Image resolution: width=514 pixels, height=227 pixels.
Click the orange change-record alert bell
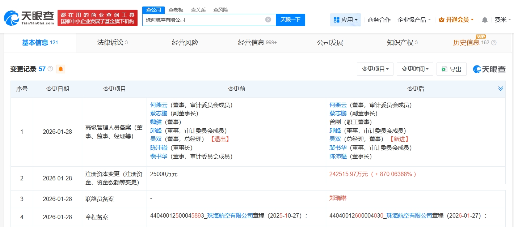pyautogui.click(x=61, y=69)
